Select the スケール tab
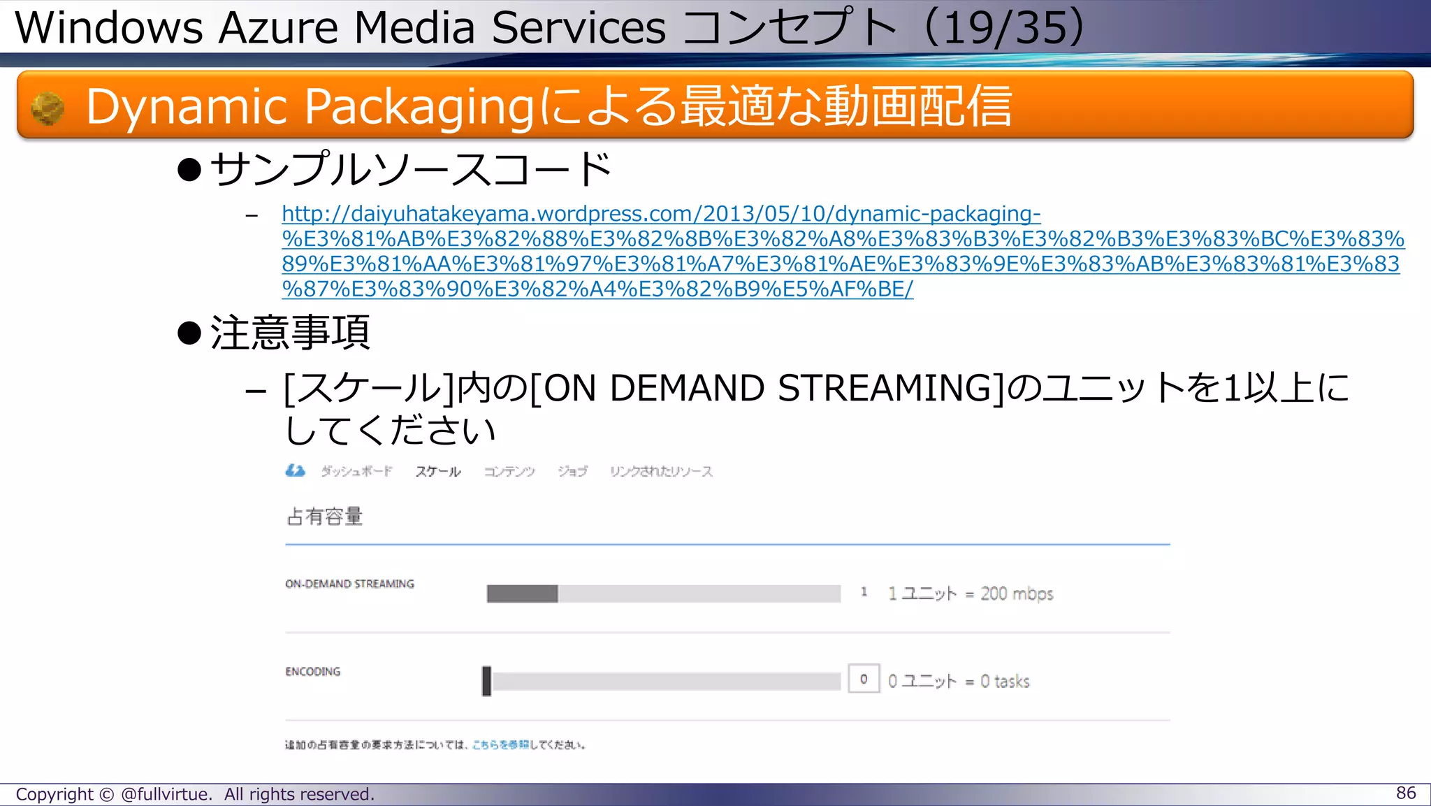The width and height of the screenshot is (1431, 806). (x=438, y=471)
